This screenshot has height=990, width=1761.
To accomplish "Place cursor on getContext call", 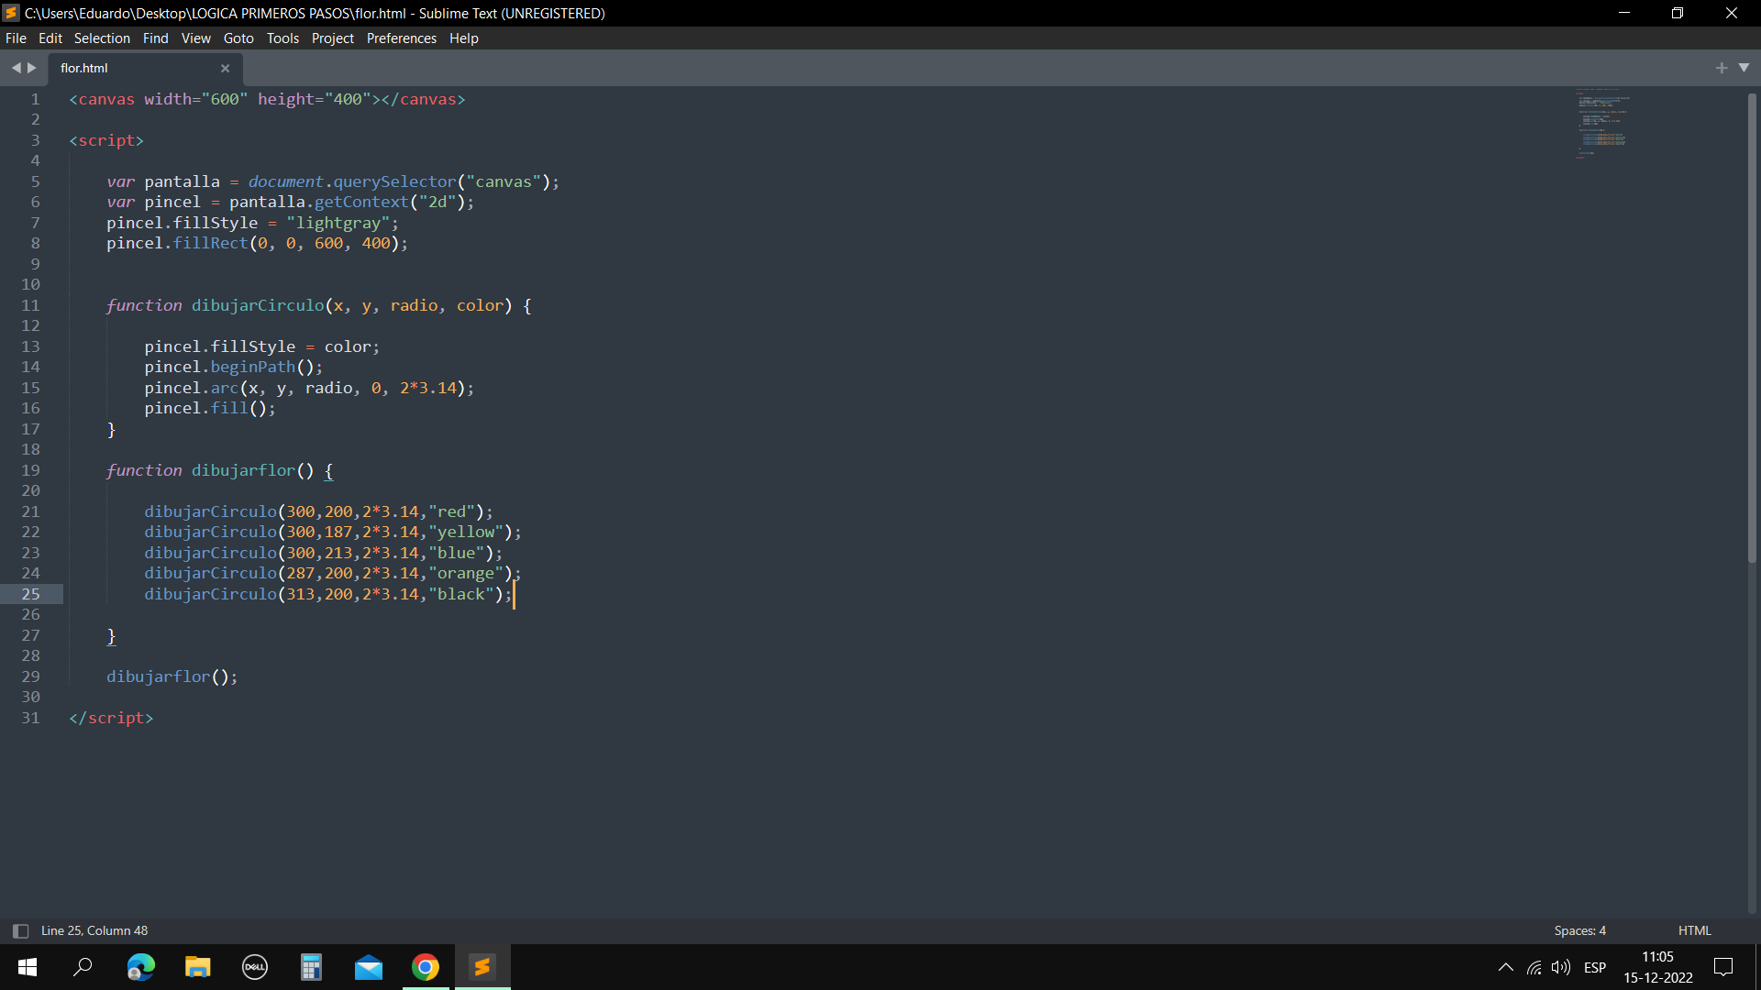I will tap(361, 202).
